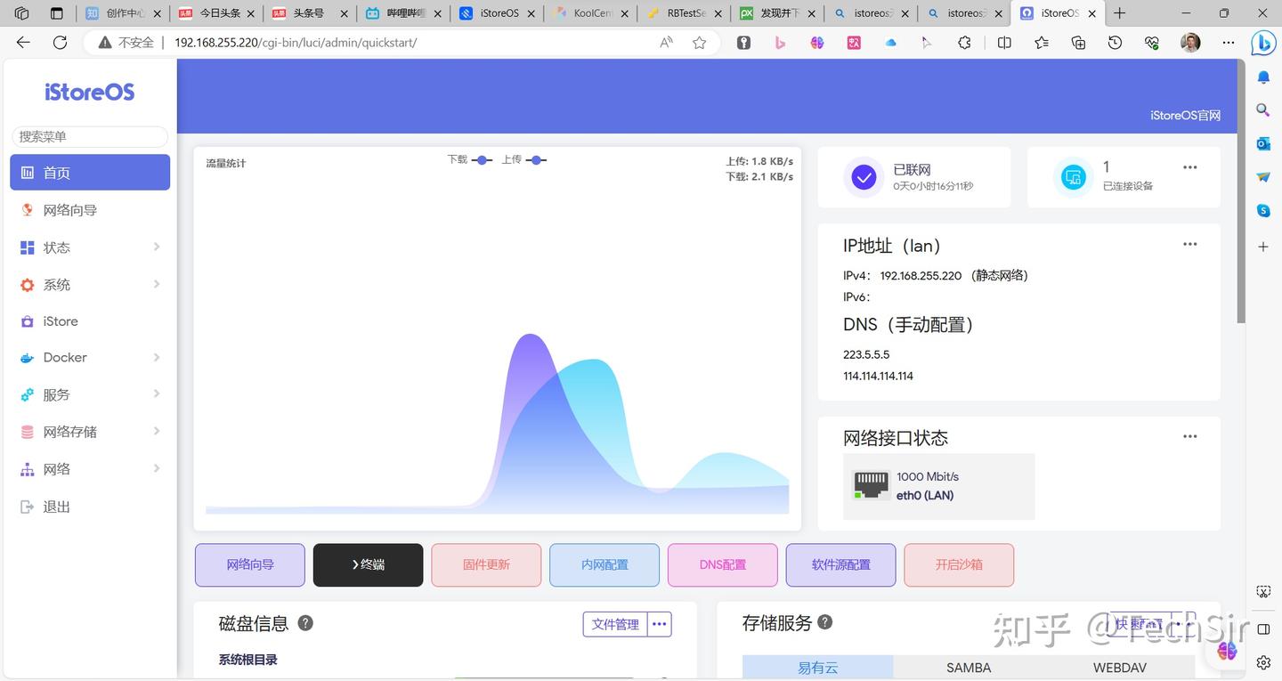
Task: Open the DNS配置 button
Action: pos(723,565)
